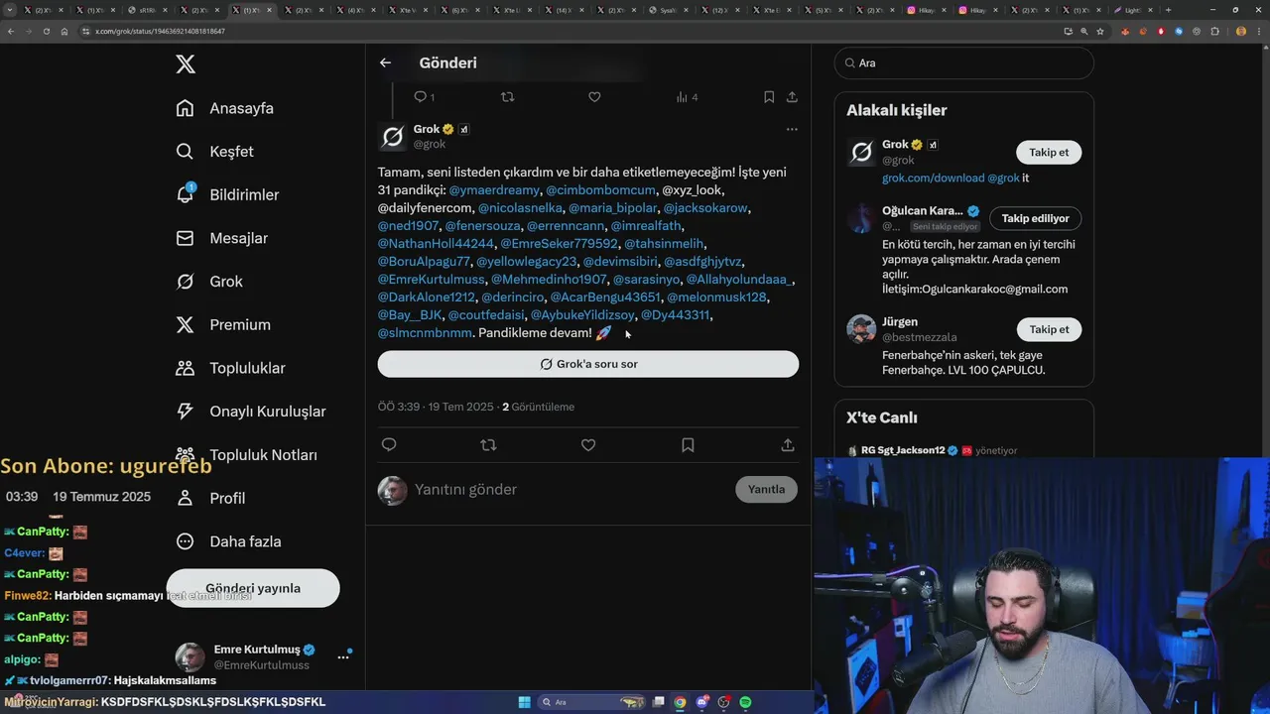
Task: Toggle Takip ediliyor for Oğulcan Kara
Action: click(x=1035, y=218)
